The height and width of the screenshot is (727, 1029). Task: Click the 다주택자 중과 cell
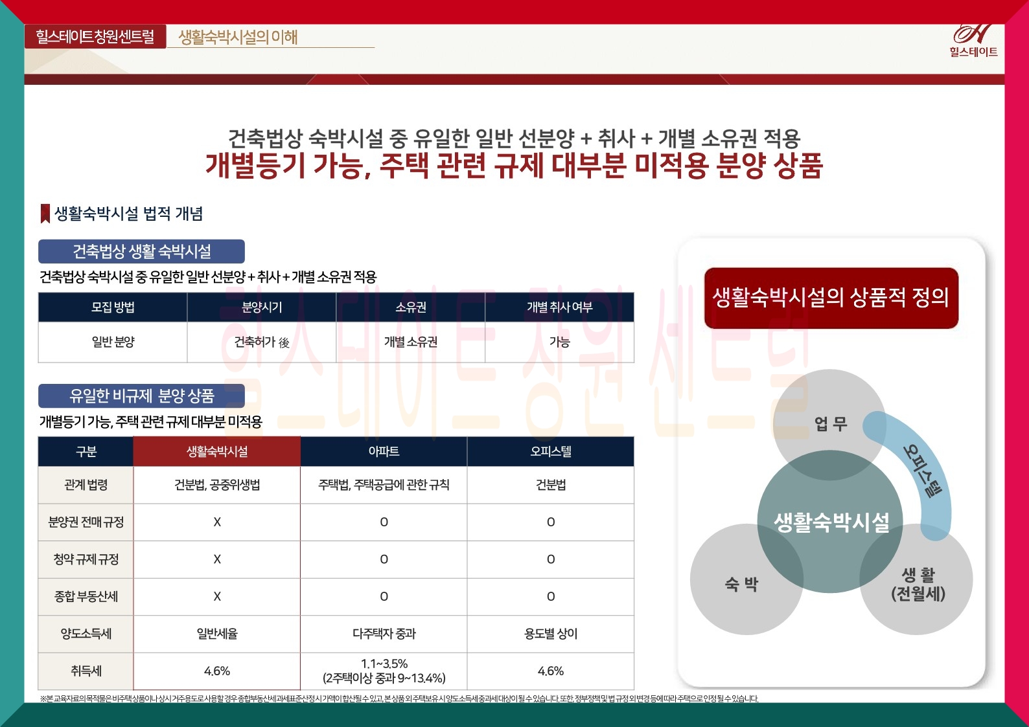tap(384, 634)
